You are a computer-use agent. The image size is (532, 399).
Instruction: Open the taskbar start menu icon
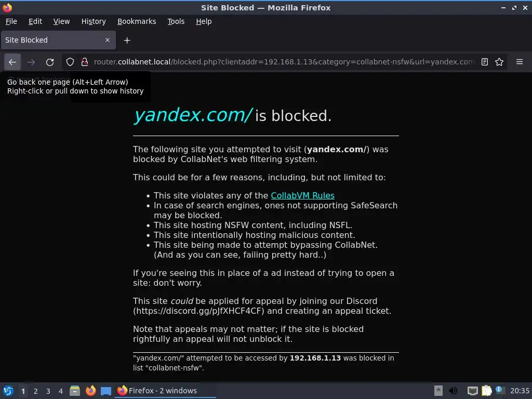coord(8,391)
